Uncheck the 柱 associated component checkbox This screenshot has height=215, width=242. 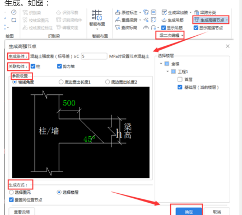pos(33,66)
